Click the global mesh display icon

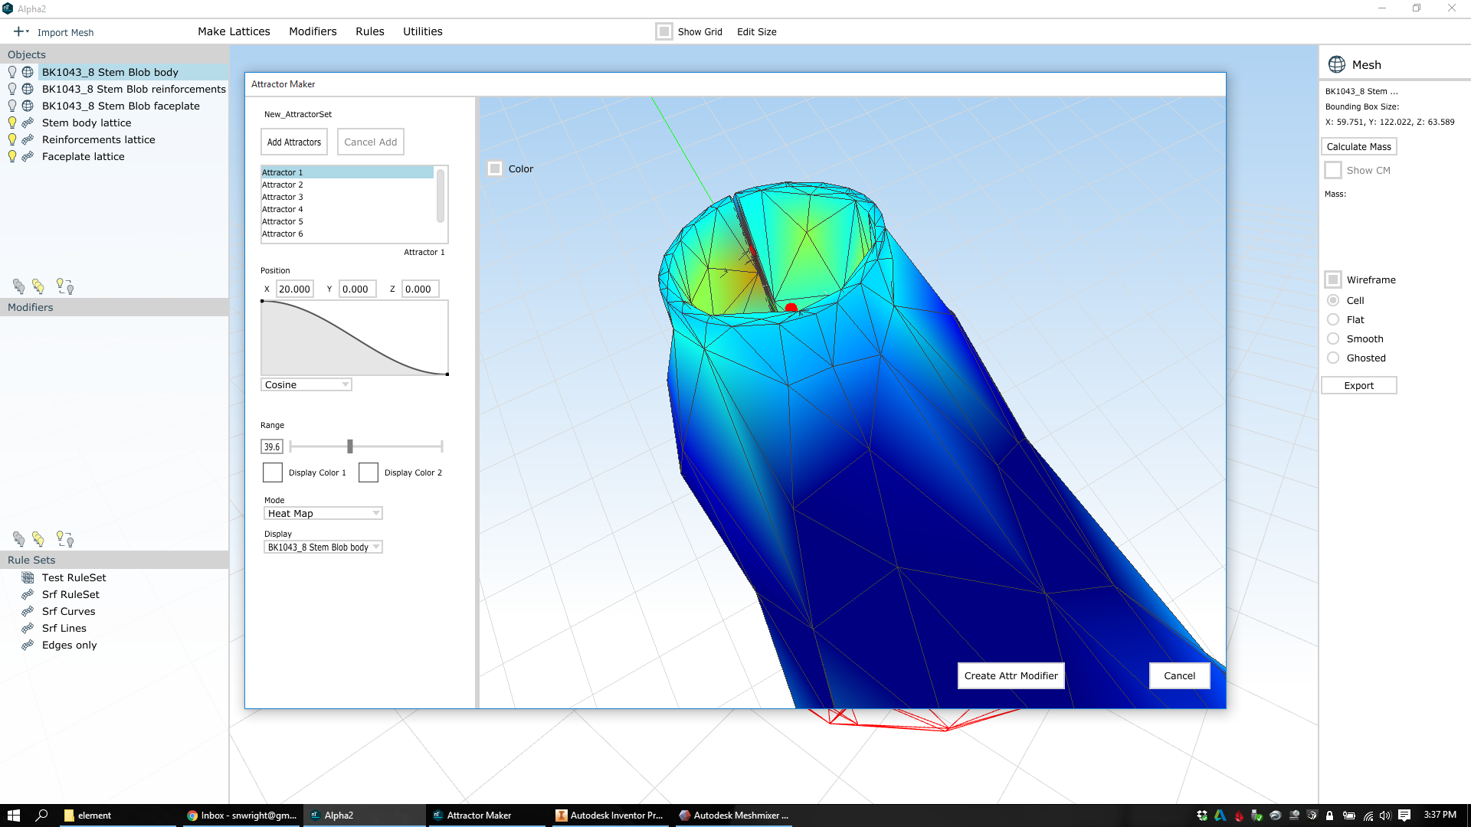1337,64
